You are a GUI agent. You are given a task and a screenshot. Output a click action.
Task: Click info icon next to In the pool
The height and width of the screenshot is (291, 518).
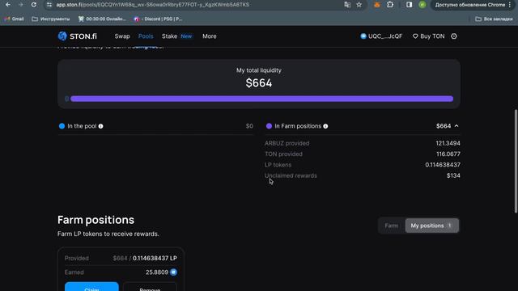click(100, 126)
